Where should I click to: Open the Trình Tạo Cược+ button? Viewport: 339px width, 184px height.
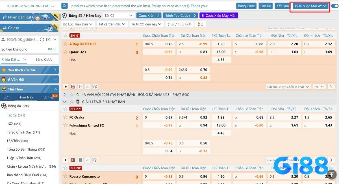180,16
